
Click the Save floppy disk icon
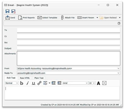(8, 11)
